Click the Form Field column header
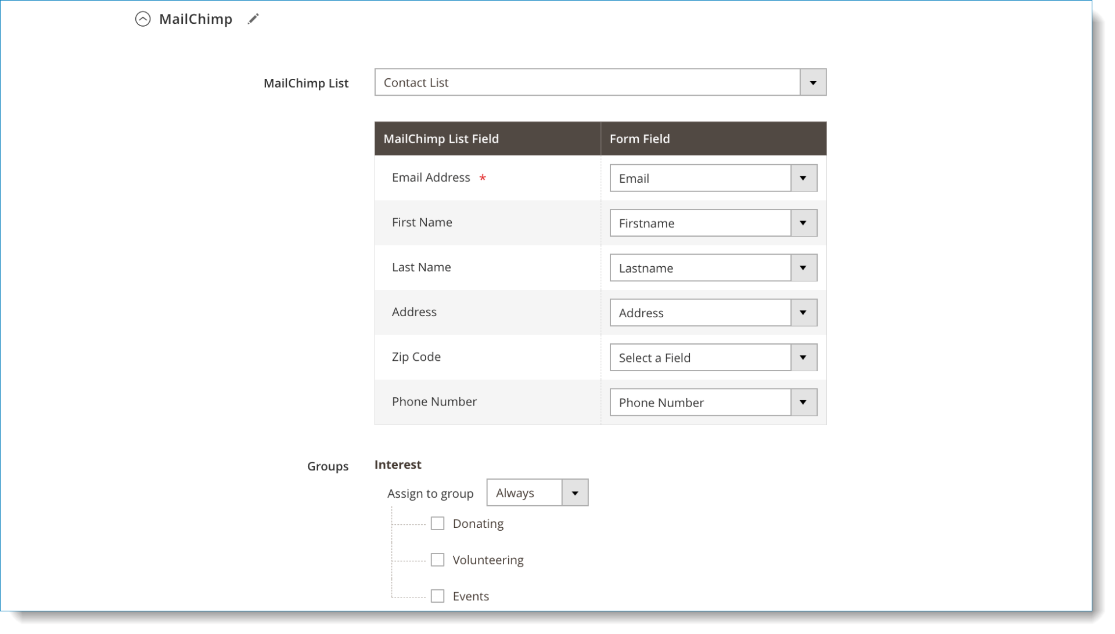The width and height of the screenshot is (1115, 634). pyautogui.click(x=713, y=139)
